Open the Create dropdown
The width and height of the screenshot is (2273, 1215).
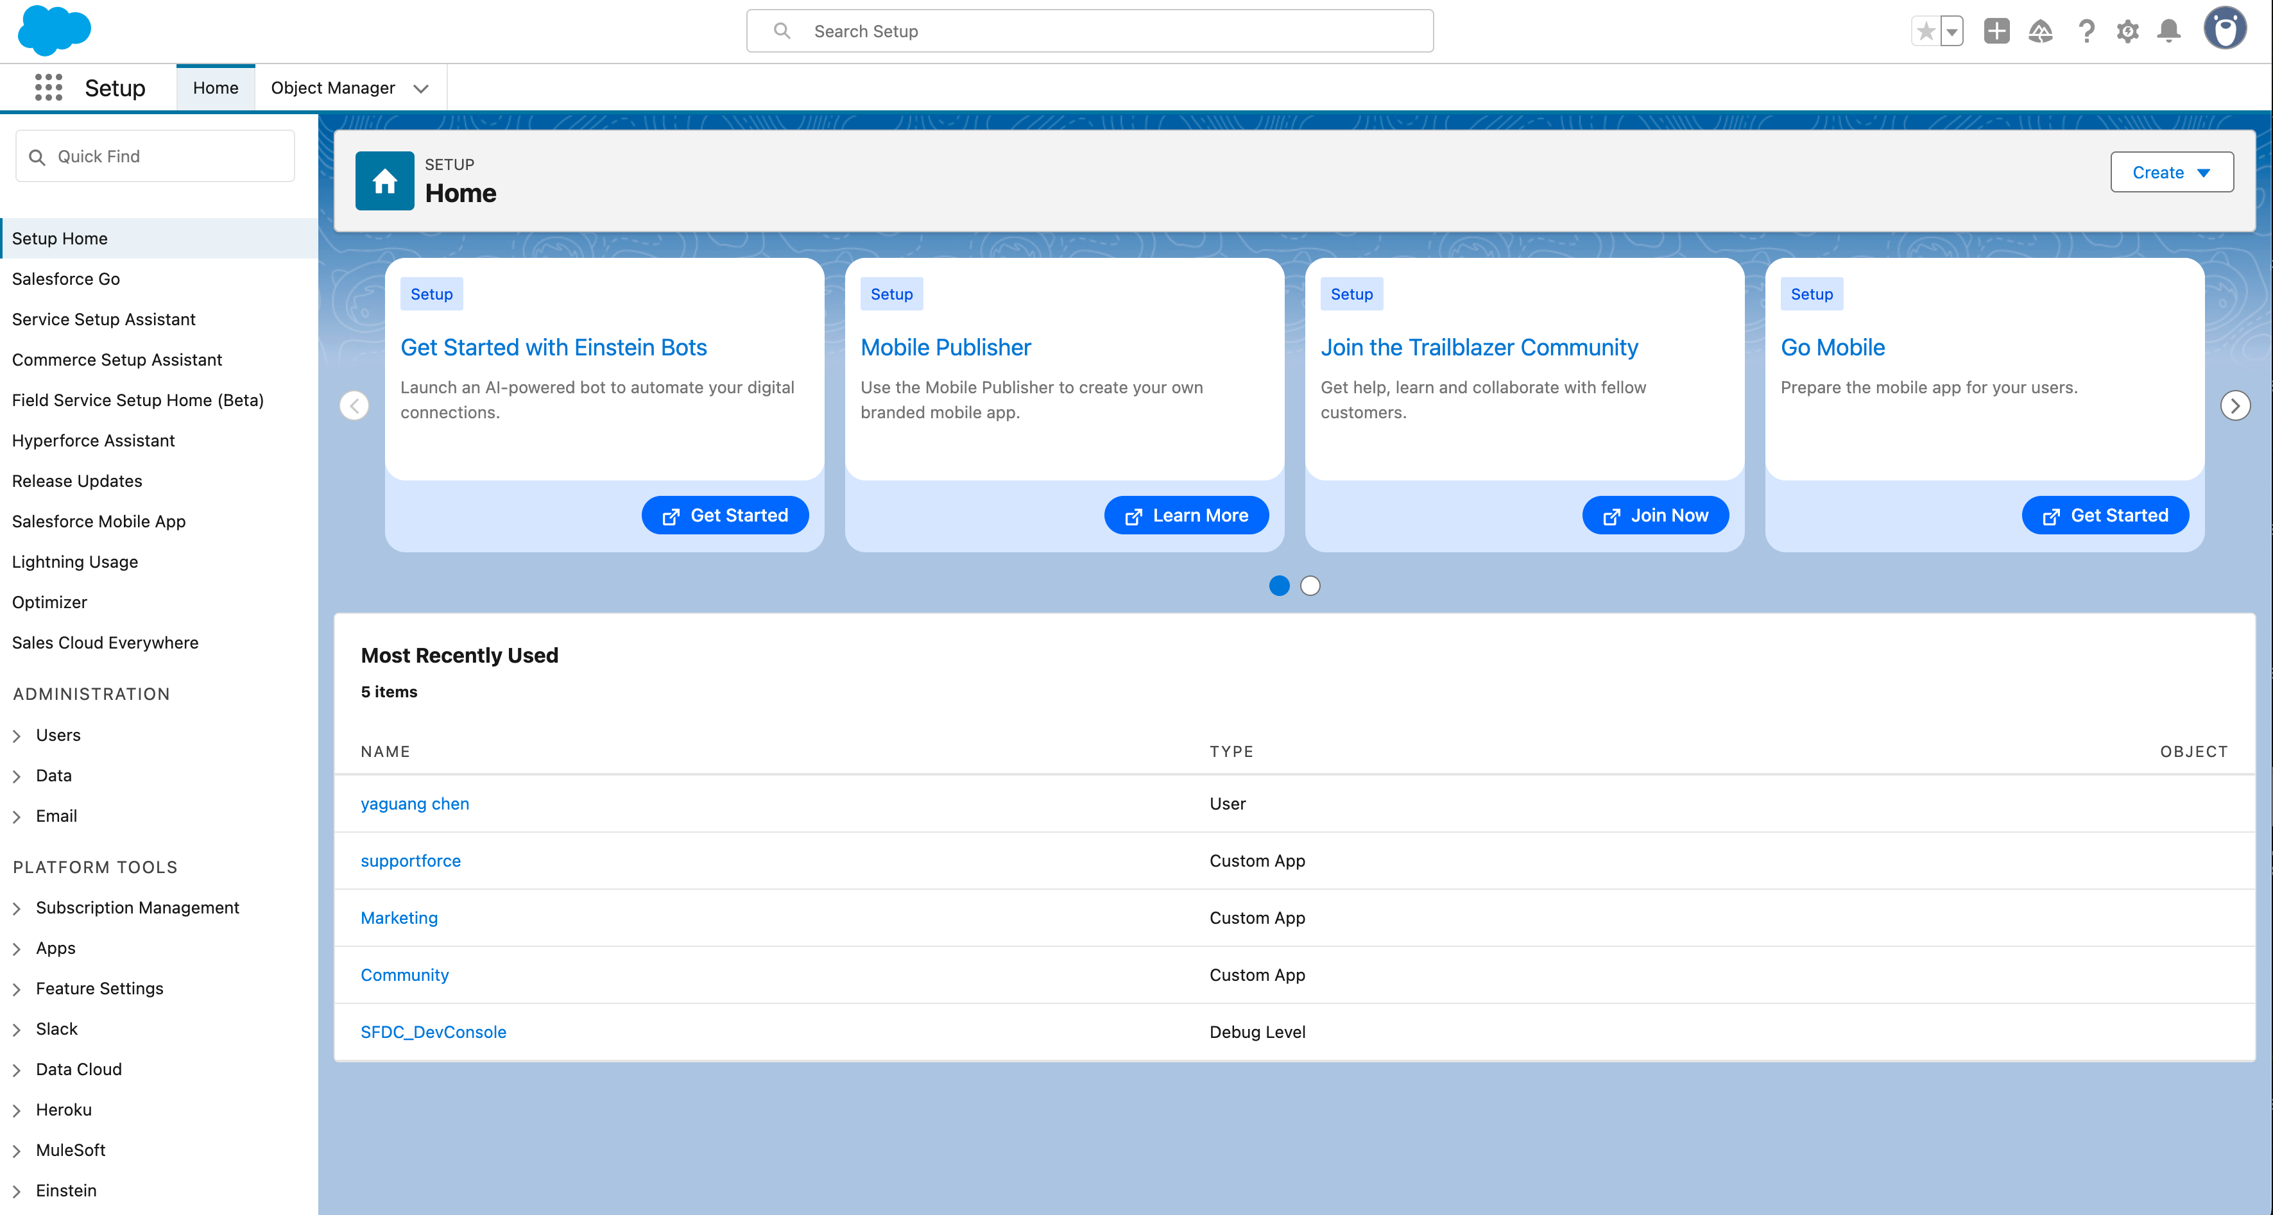(x=2170, y=172)
